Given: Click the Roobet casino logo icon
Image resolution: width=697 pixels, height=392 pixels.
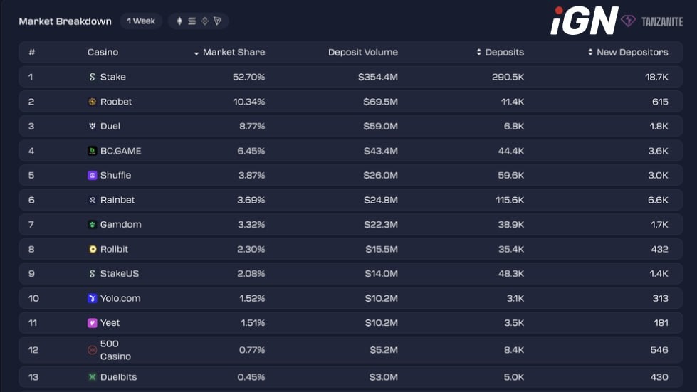Looking at the screenshot, I should click(92, 102).
